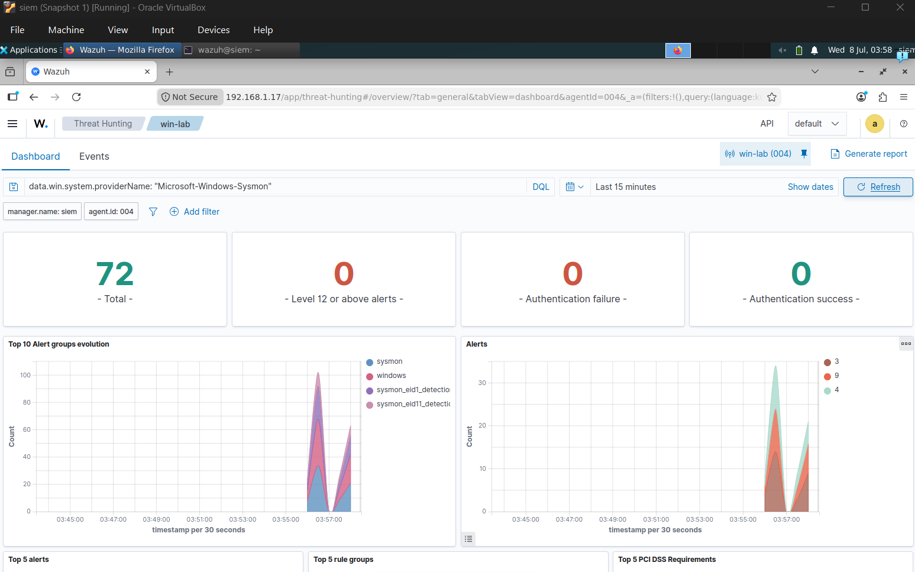Toggle level 9 legend entry in Alerts
The height and width of the screenshot is (572, 915).
[x=832, y=376]
